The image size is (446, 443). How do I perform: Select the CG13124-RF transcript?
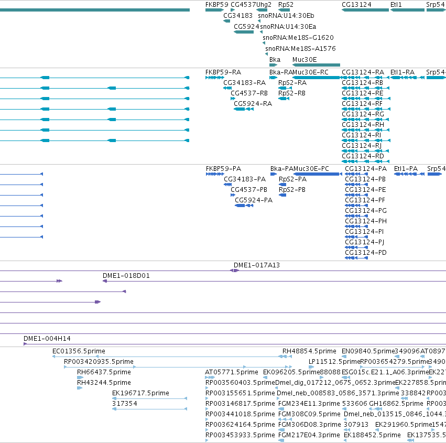366,109
